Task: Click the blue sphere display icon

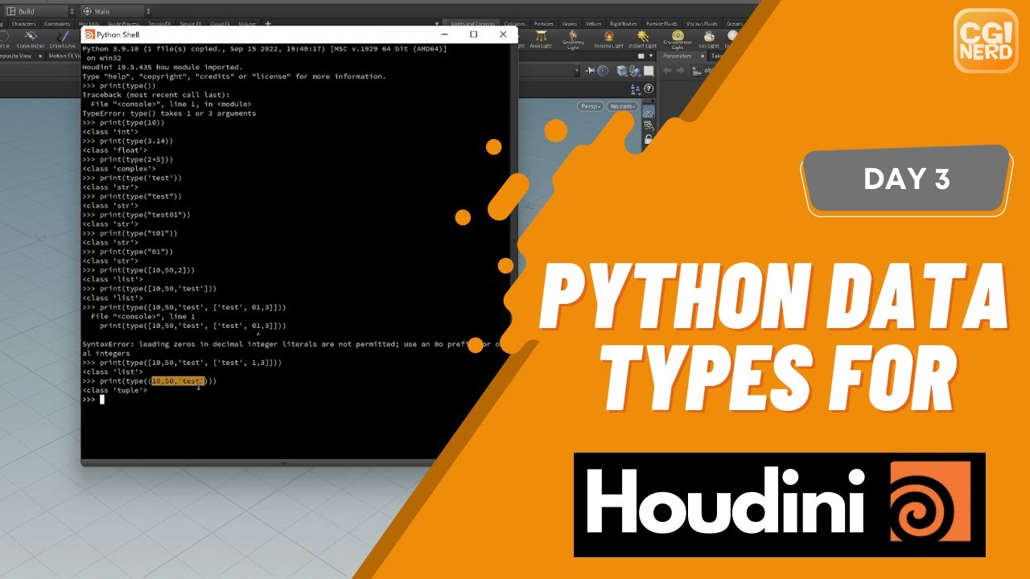Action: click(x=636, y=71)
